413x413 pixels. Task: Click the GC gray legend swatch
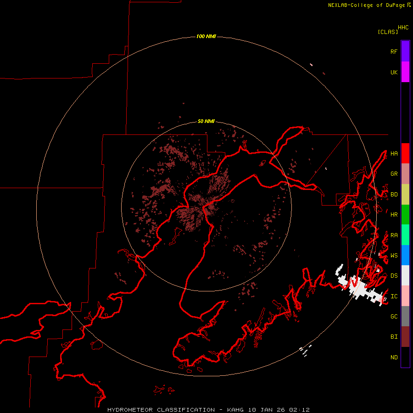(x=405, y=316)
